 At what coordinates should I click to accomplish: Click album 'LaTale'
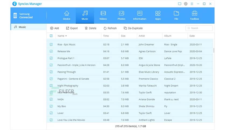click(x=168, y=58)
